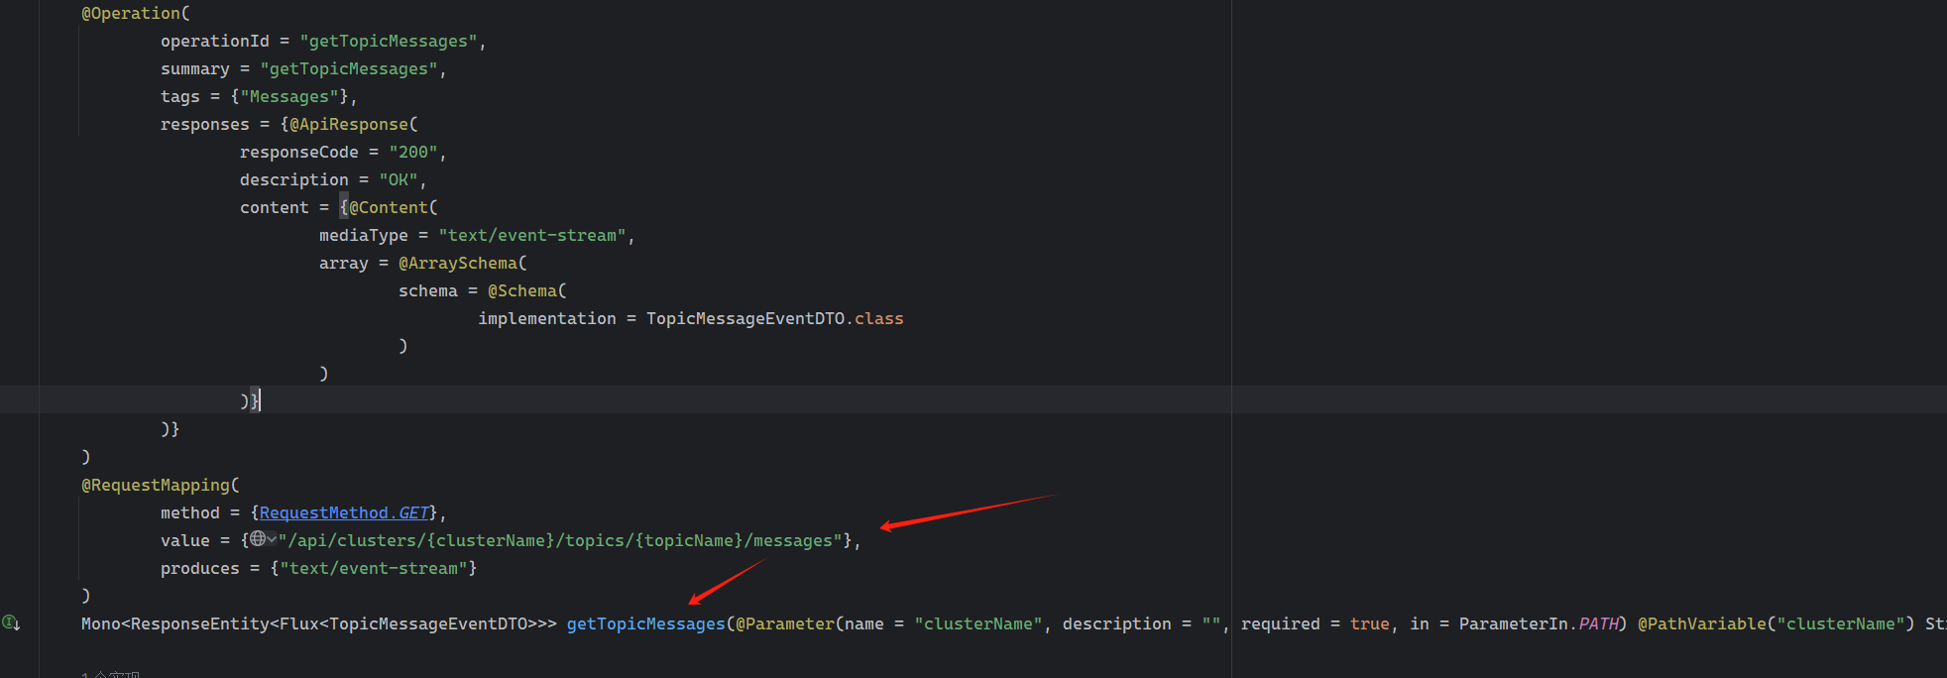Click the Mono return type
The image size is (1947, 678).
tap(101, 623)
